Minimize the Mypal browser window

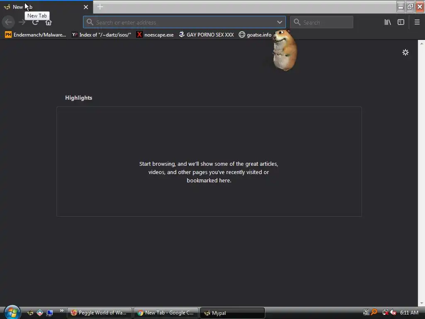click(401, 7)
